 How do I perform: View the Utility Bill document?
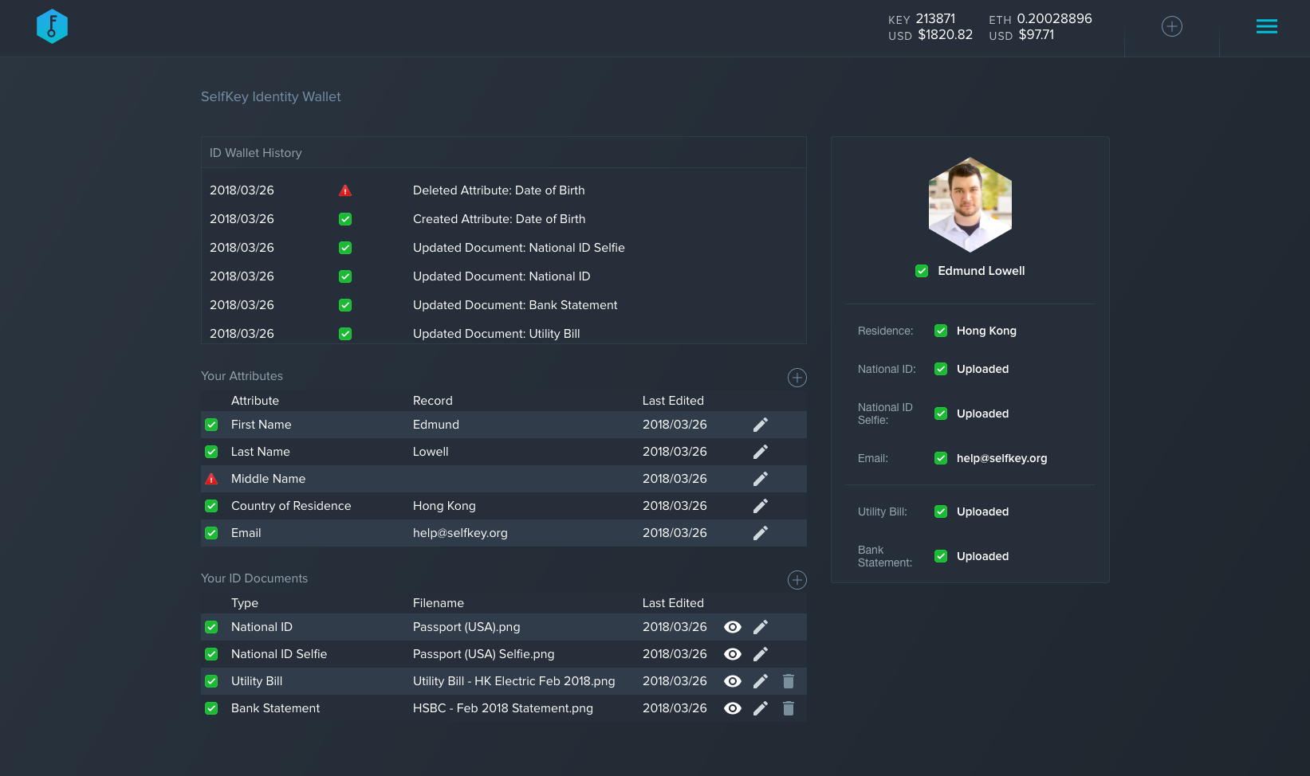(733, 681)
